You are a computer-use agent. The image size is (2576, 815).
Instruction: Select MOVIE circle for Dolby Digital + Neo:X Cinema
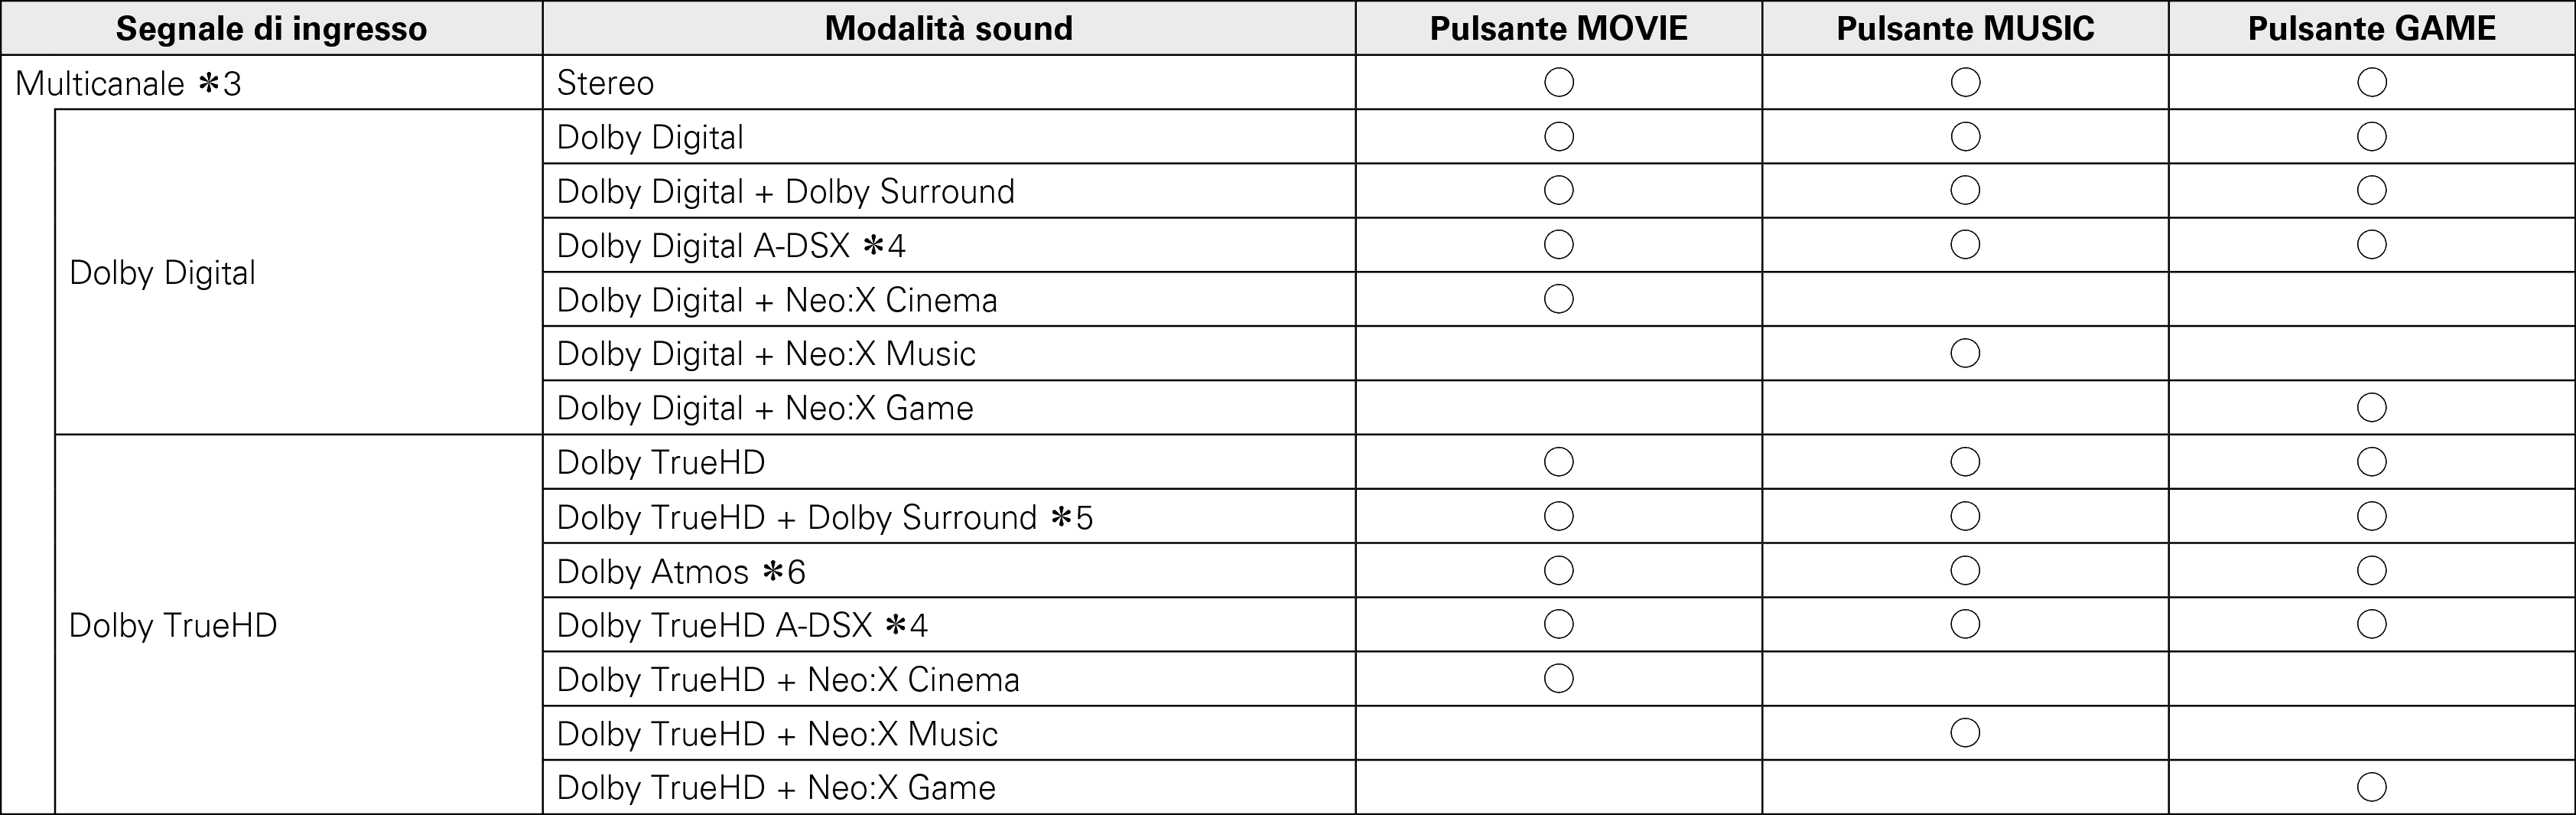click(1558, 299)
